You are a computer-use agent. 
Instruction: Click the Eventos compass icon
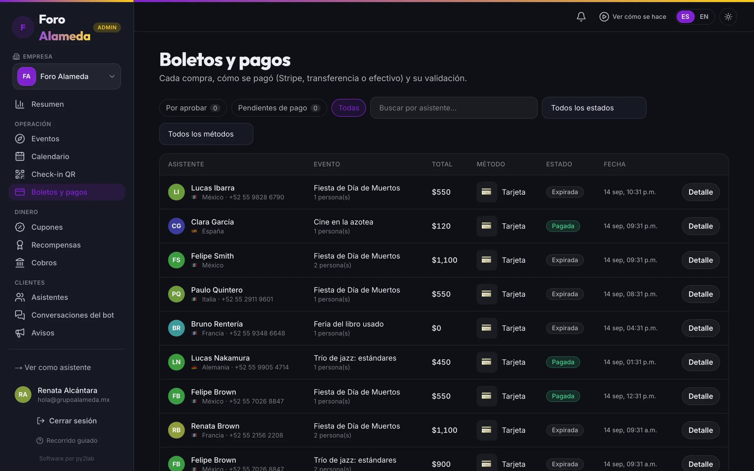(20, 139)
